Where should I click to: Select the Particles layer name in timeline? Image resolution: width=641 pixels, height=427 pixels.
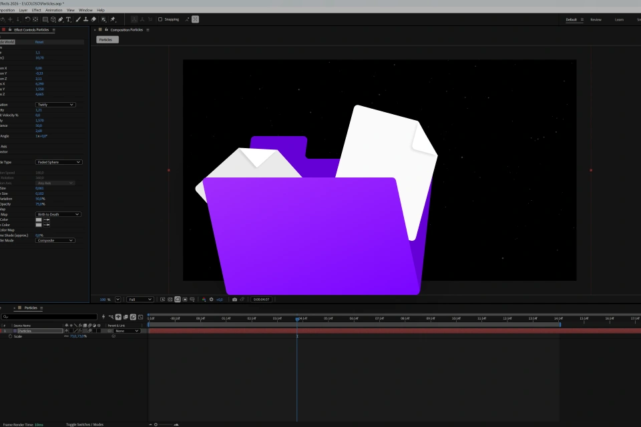tap(39, 331)
